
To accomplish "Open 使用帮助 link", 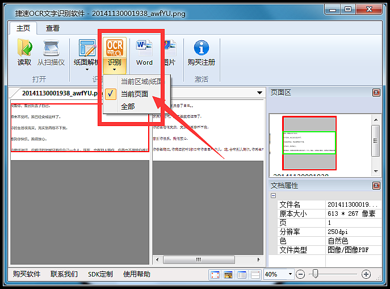I will tap(137, 274).
